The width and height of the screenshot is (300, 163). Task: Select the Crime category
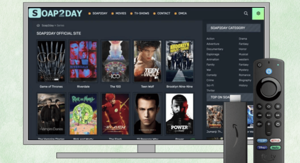(x=210, y=80)
